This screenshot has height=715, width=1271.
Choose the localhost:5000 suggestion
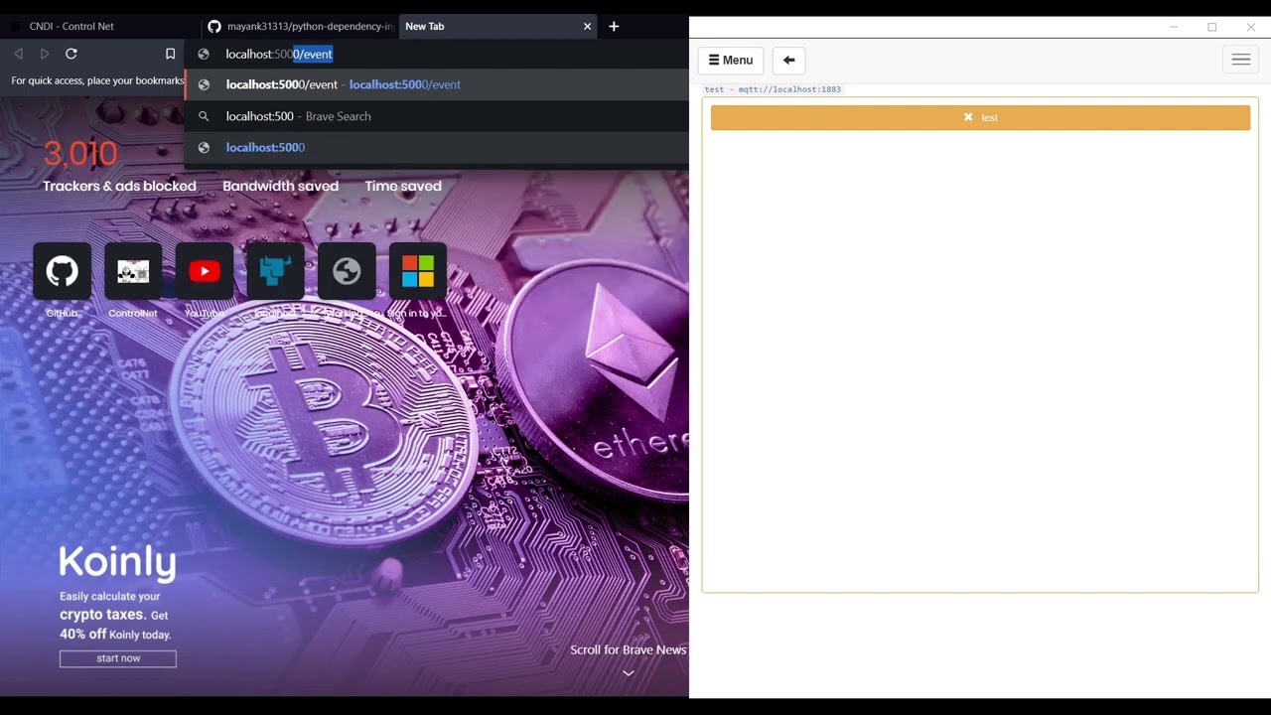pos(437,147)
